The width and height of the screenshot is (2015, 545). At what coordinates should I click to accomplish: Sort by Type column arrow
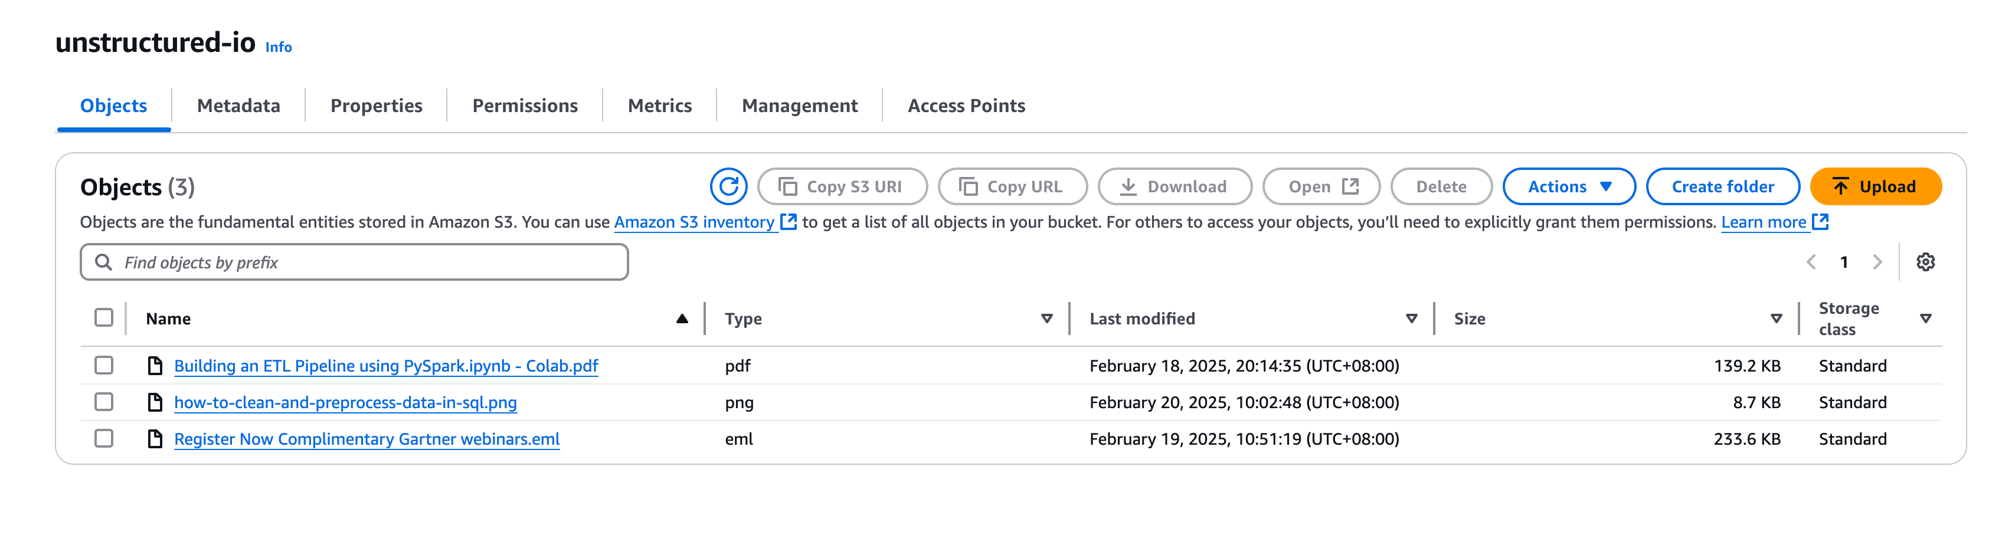[1046, 319]
